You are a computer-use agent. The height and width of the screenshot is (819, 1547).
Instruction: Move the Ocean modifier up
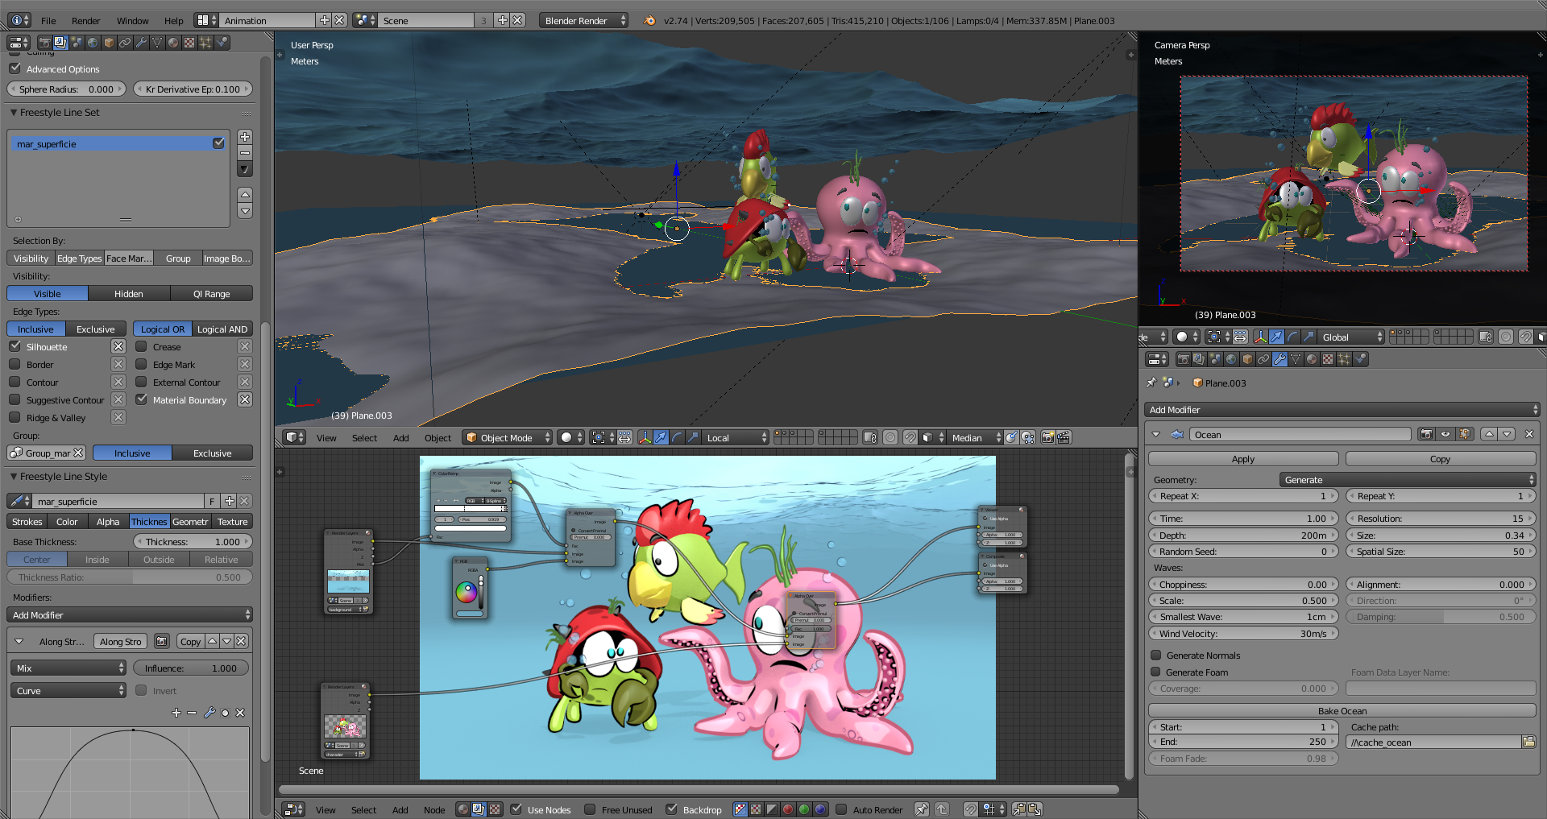pos(1489,435)
